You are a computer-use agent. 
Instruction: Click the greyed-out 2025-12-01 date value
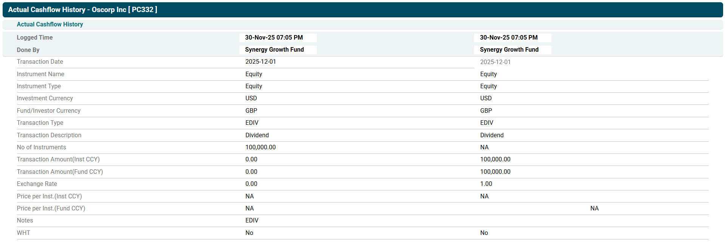(495, 62)
